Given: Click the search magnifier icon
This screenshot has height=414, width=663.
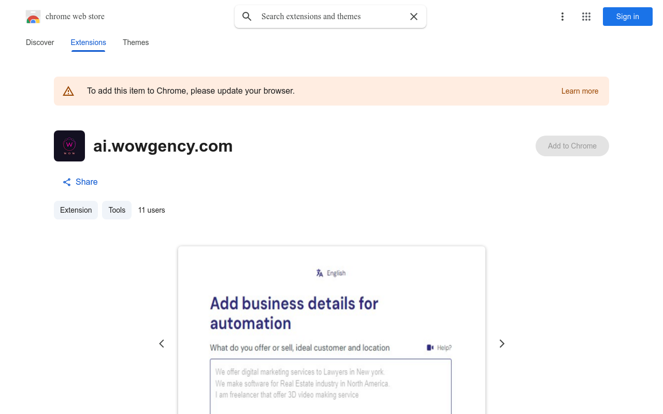Looking at the screenshot, I should pyautogui.click(x=247, y=17).
